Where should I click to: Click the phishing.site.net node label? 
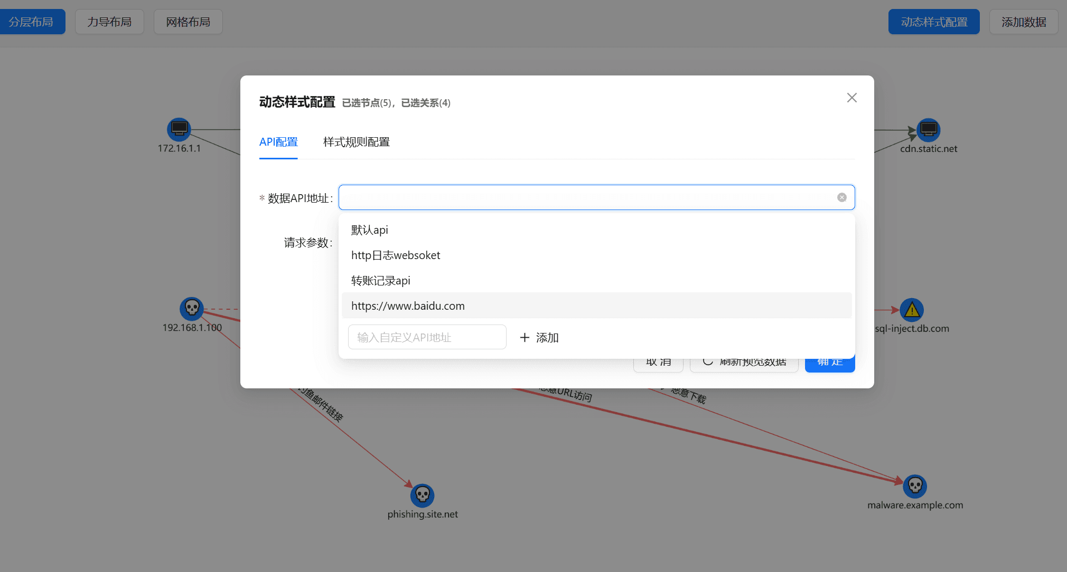coord(423,514)
